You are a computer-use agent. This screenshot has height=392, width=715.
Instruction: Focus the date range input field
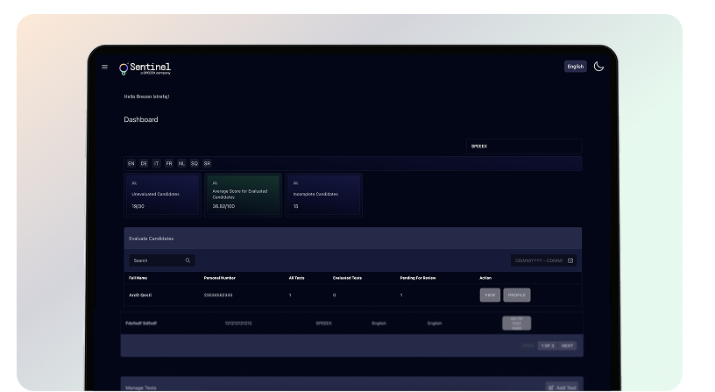click(543, 260)
